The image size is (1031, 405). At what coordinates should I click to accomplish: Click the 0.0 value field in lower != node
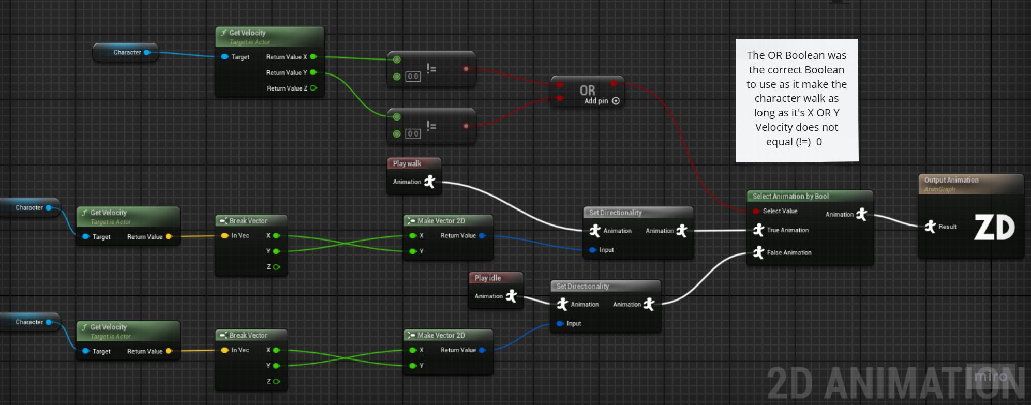click(413, 134)
